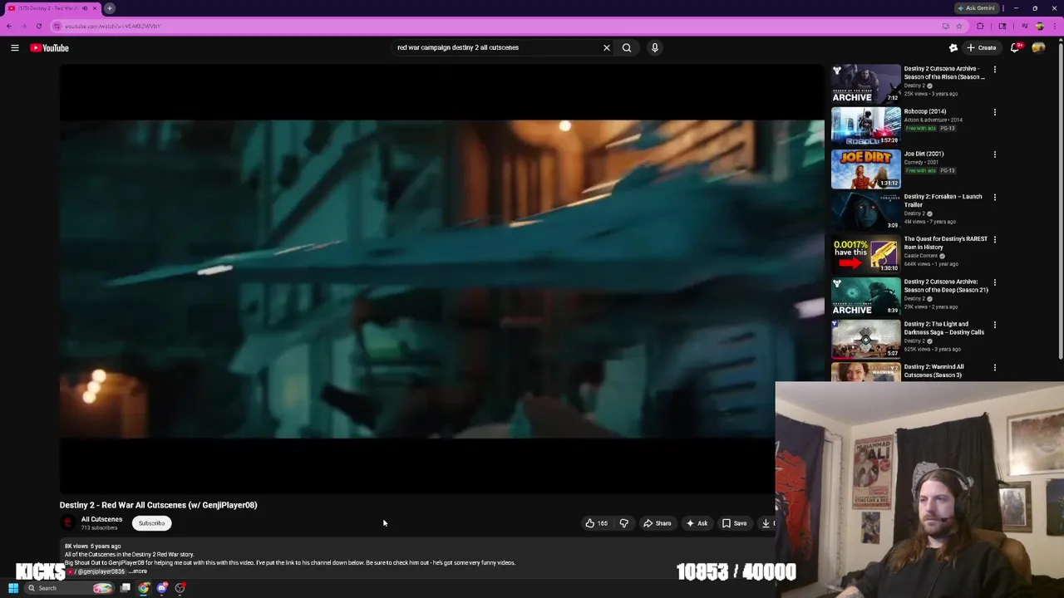Open a new browser tab
This screenshot has width=1064, height=598.
(110, 8)
